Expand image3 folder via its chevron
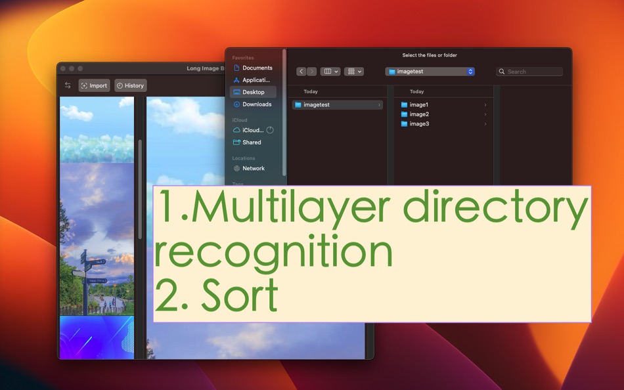 (485, 124)
